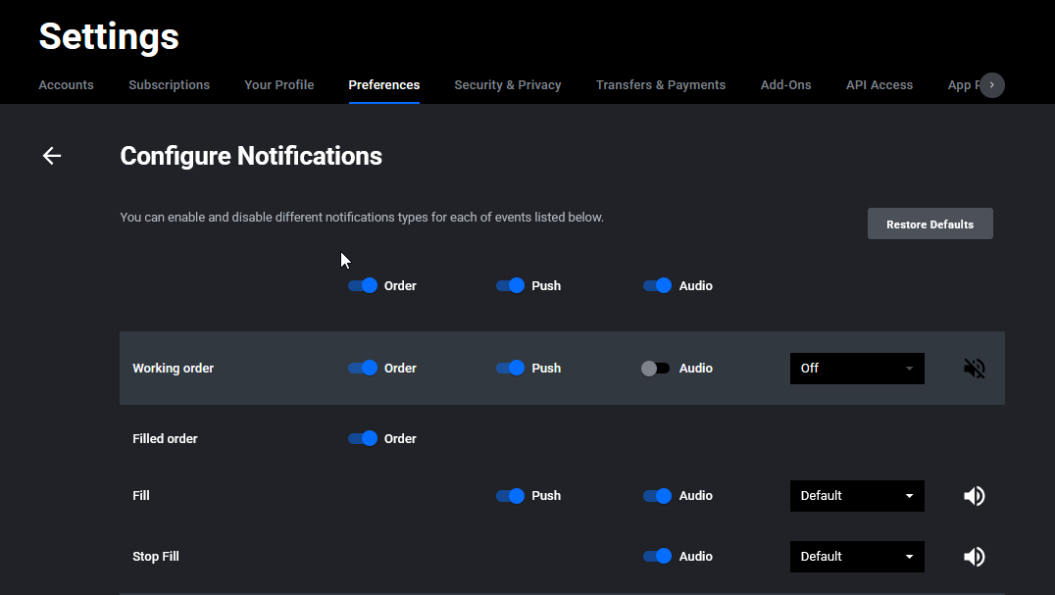Open the API Access tab

(x=879, y=85)
